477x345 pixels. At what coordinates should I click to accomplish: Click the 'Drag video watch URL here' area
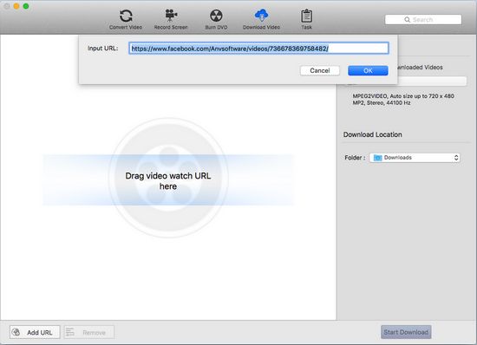pos(168,181)
